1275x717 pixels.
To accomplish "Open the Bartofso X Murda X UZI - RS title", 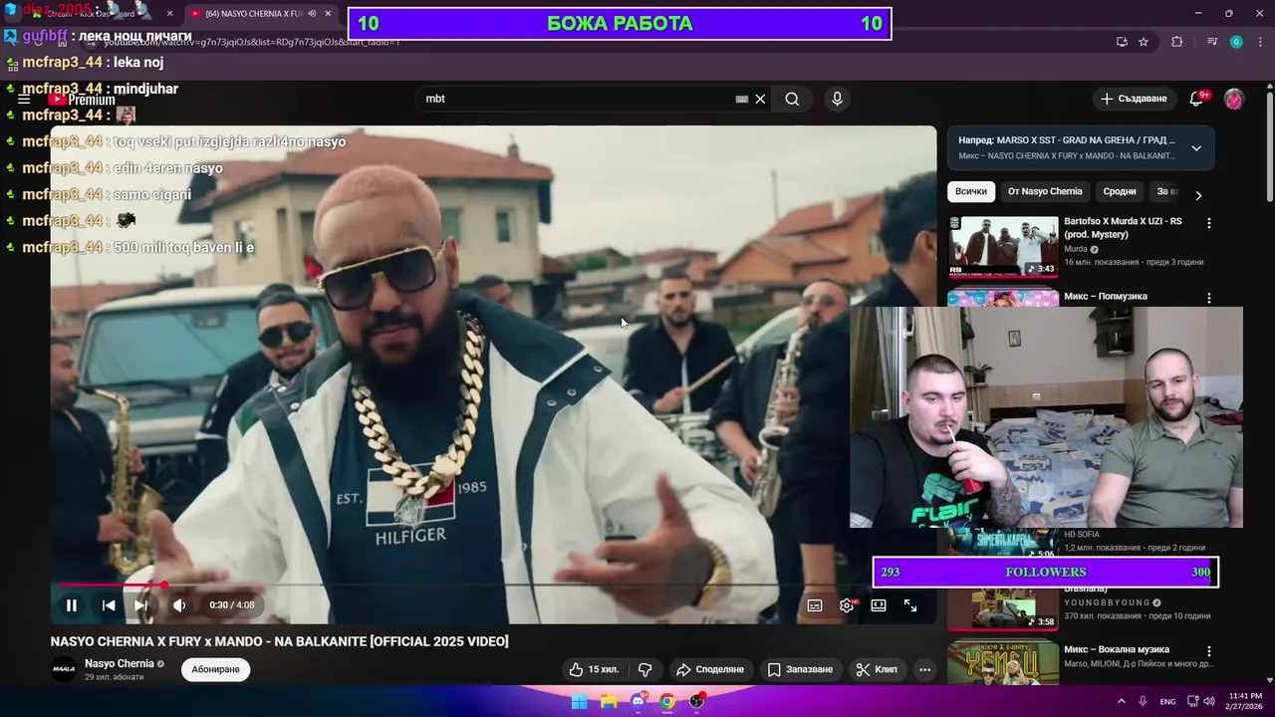I will pos(1123,228).
